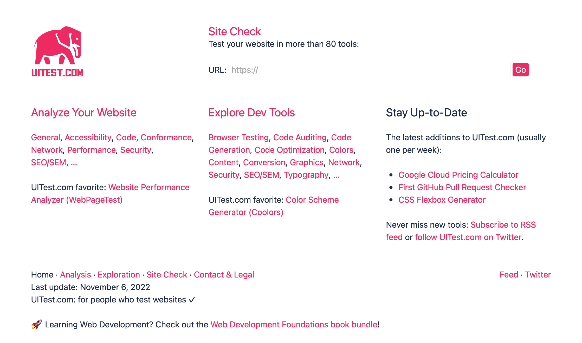582x343 pixels.
Task: Open Network under Explore Dev Tools
Action: pyautogui.click(x=344, y=162)
